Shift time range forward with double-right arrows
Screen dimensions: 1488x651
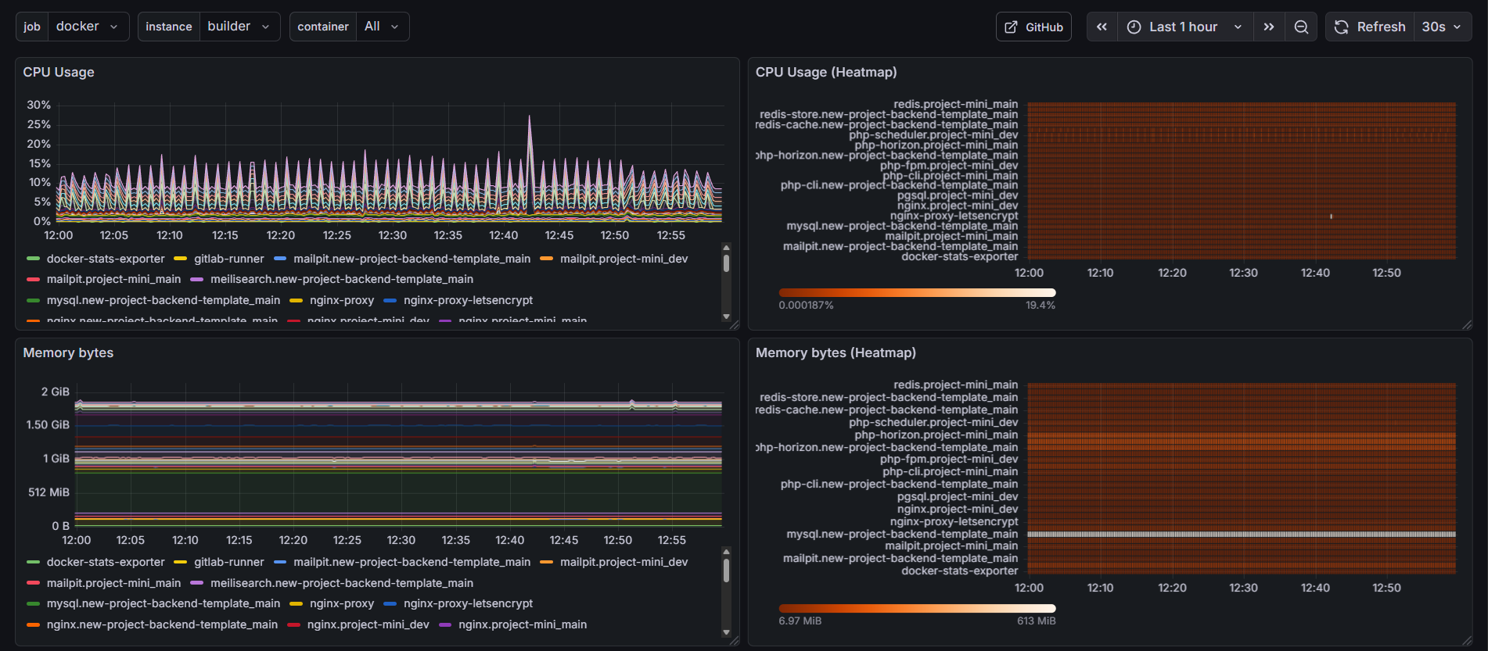[1269, 27]
